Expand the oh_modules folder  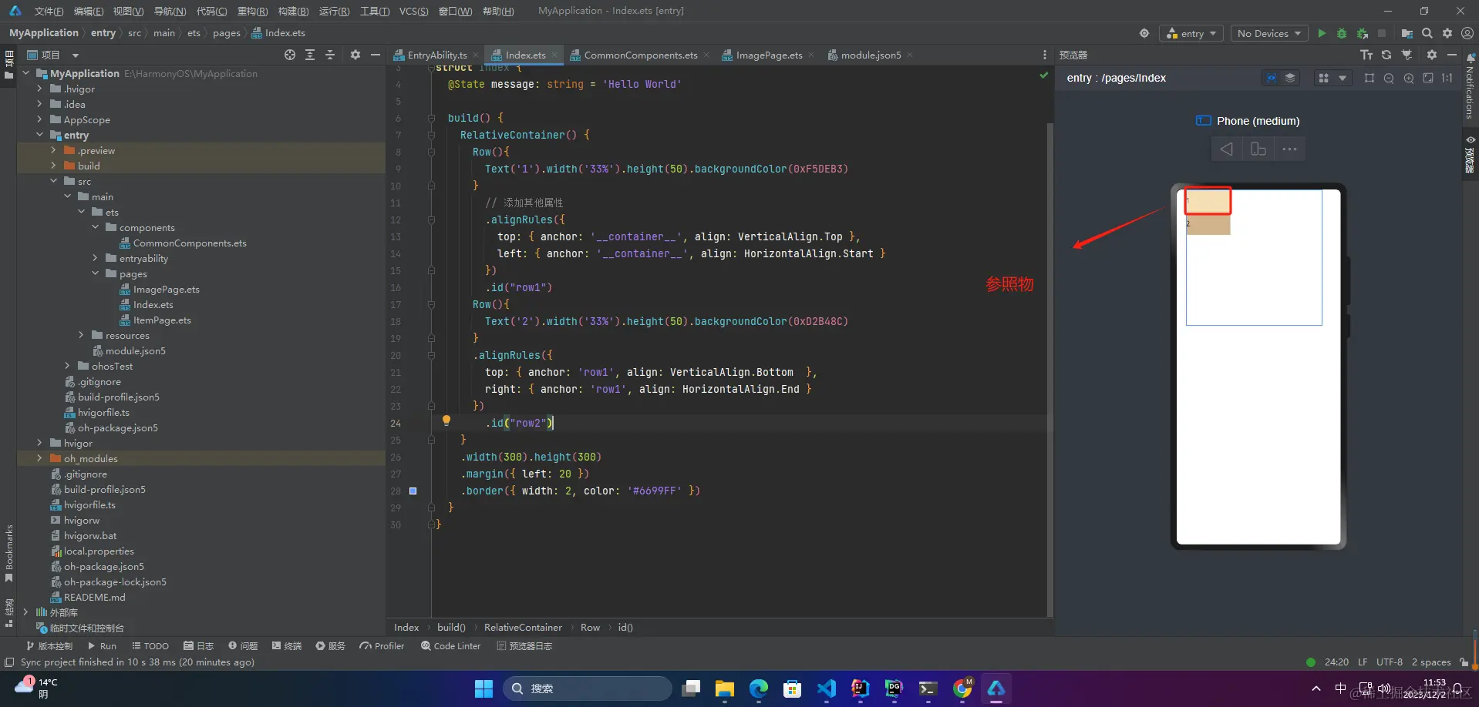pyautogui.click(x=40, y=458)
